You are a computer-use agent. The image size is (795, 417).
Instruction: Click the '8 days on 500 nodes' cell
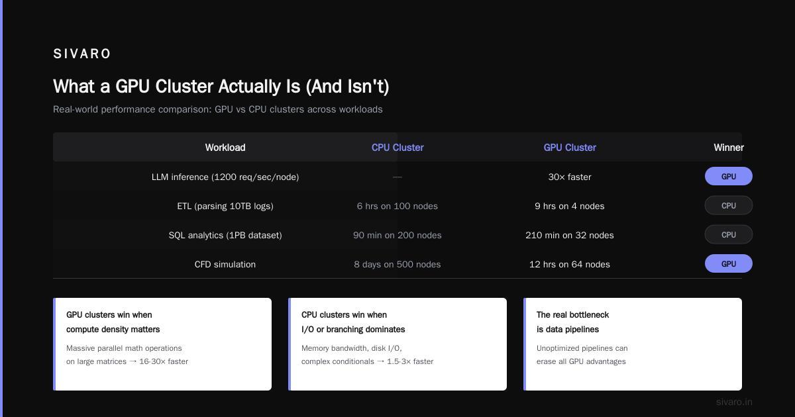pyautogui.click(x=397, y=264)
